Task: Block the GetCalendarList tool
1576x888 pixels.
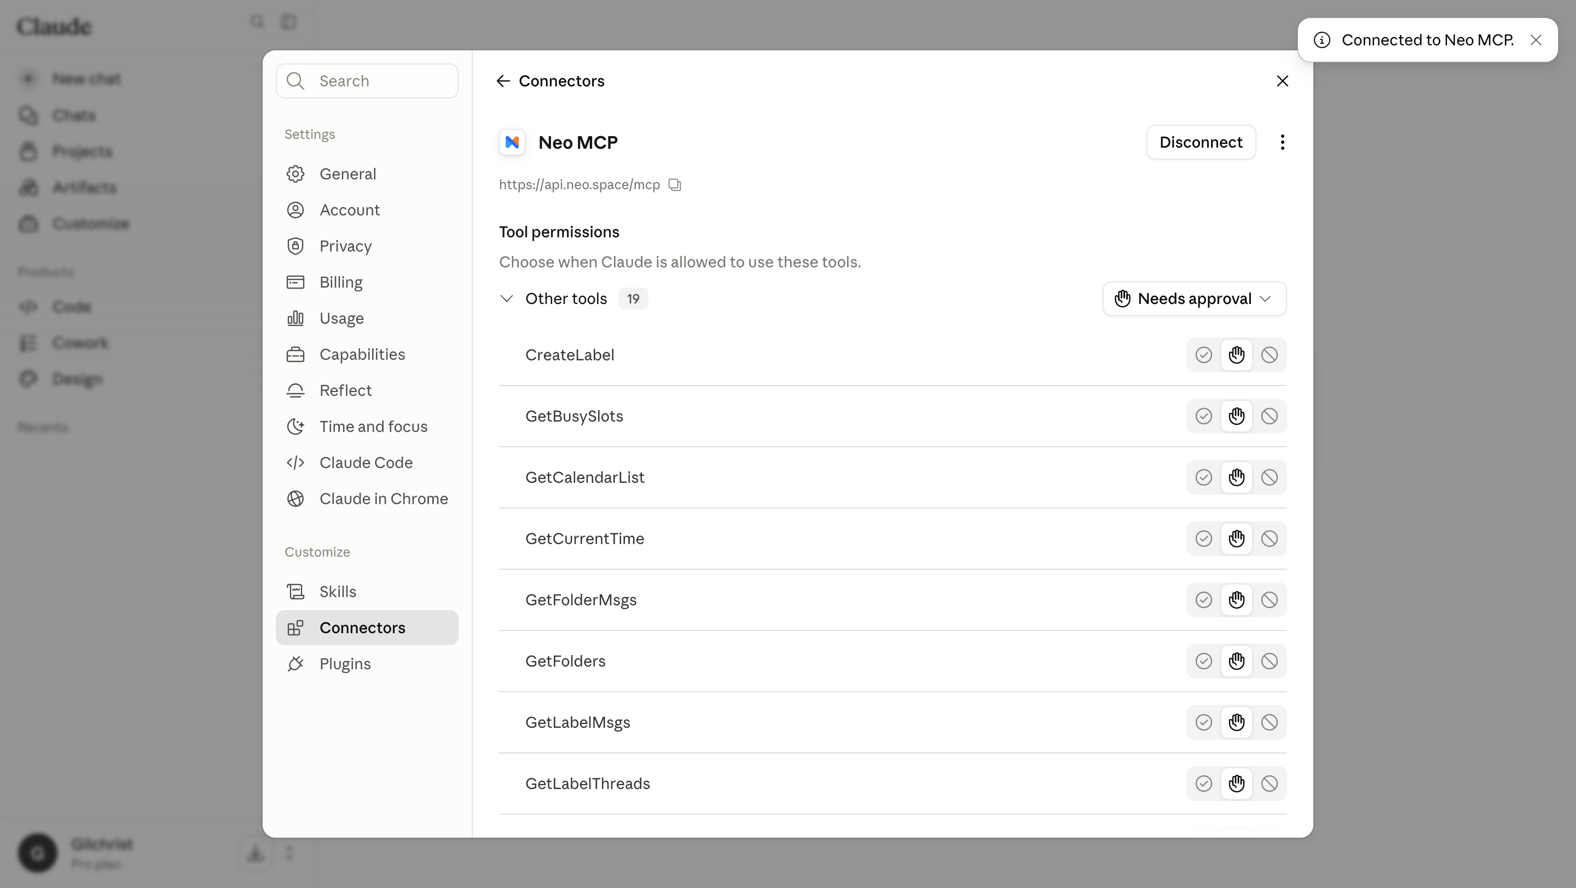Action: tap(1270, 477)
